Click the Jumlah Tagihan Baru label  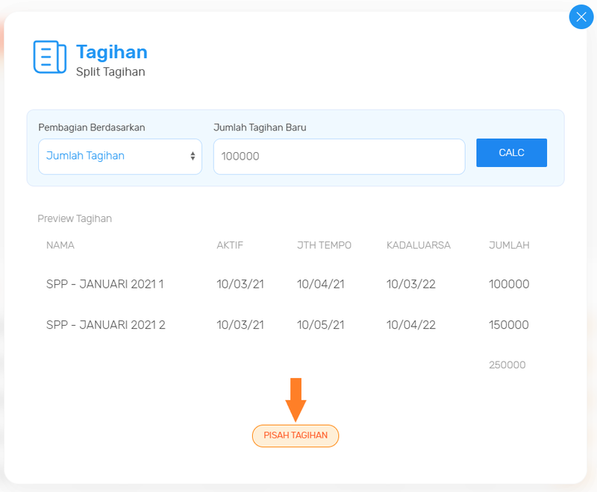coord(260,127)
